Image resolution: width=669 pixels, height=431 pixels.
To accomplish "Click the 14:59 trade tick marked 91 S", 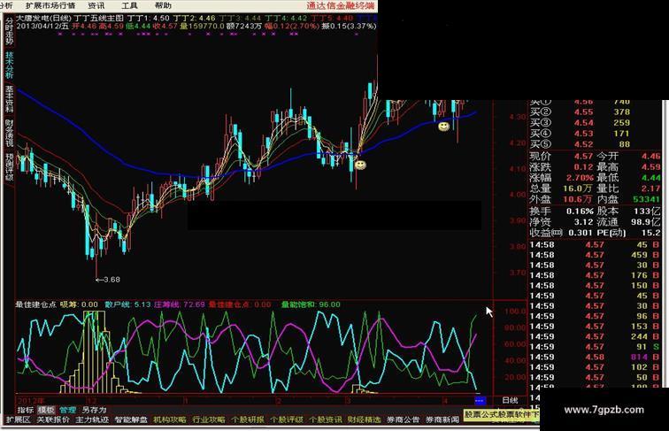I will tap(595, 347).
